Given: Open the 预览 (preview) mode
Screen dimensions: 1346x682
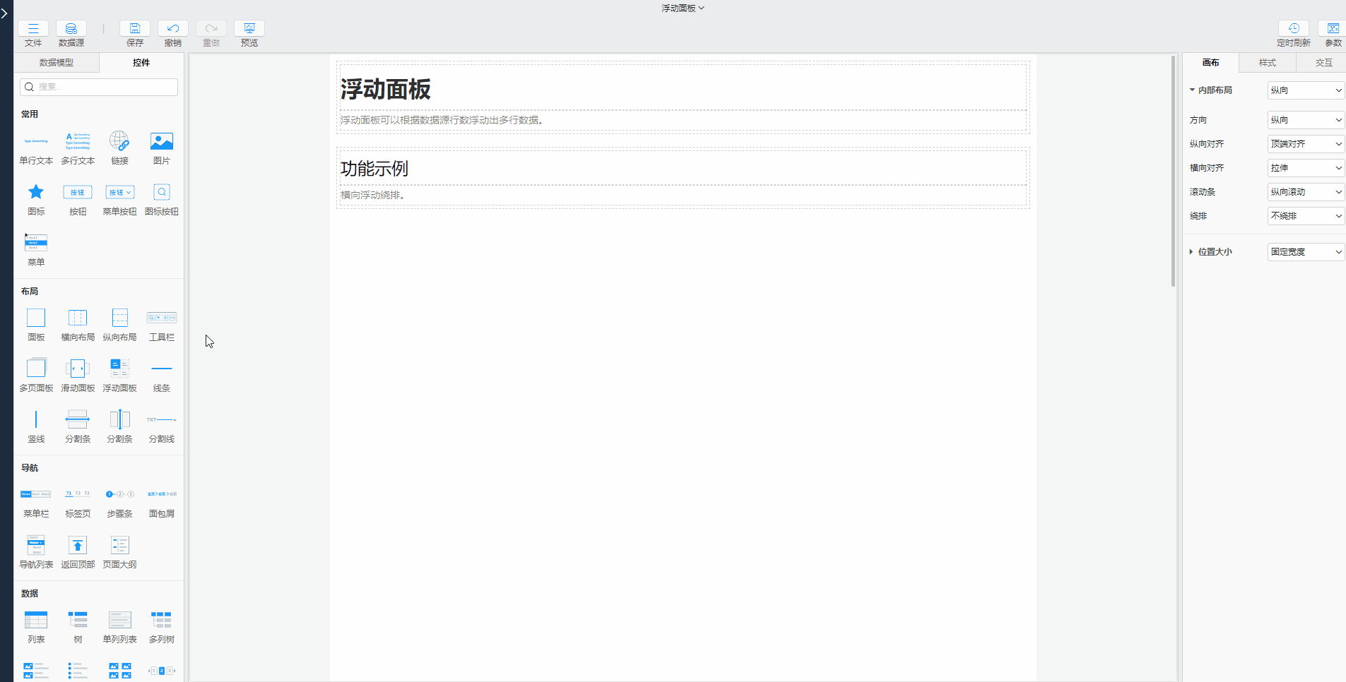Looking at the screenshot, I should 249,32.
